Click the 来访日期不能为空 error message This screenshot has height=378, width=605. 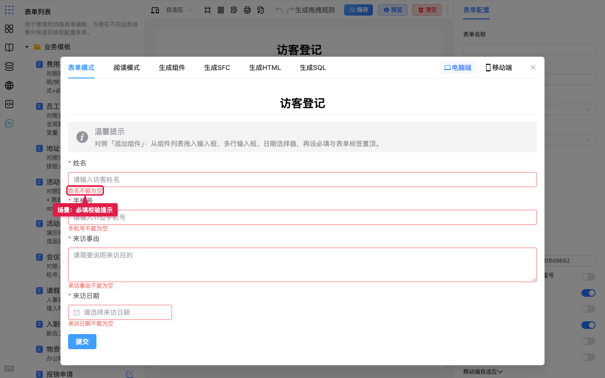pos(91,324)
